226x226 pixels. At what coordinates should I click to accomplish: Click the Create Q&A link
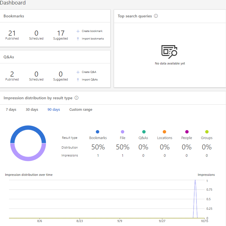(89, 72)
